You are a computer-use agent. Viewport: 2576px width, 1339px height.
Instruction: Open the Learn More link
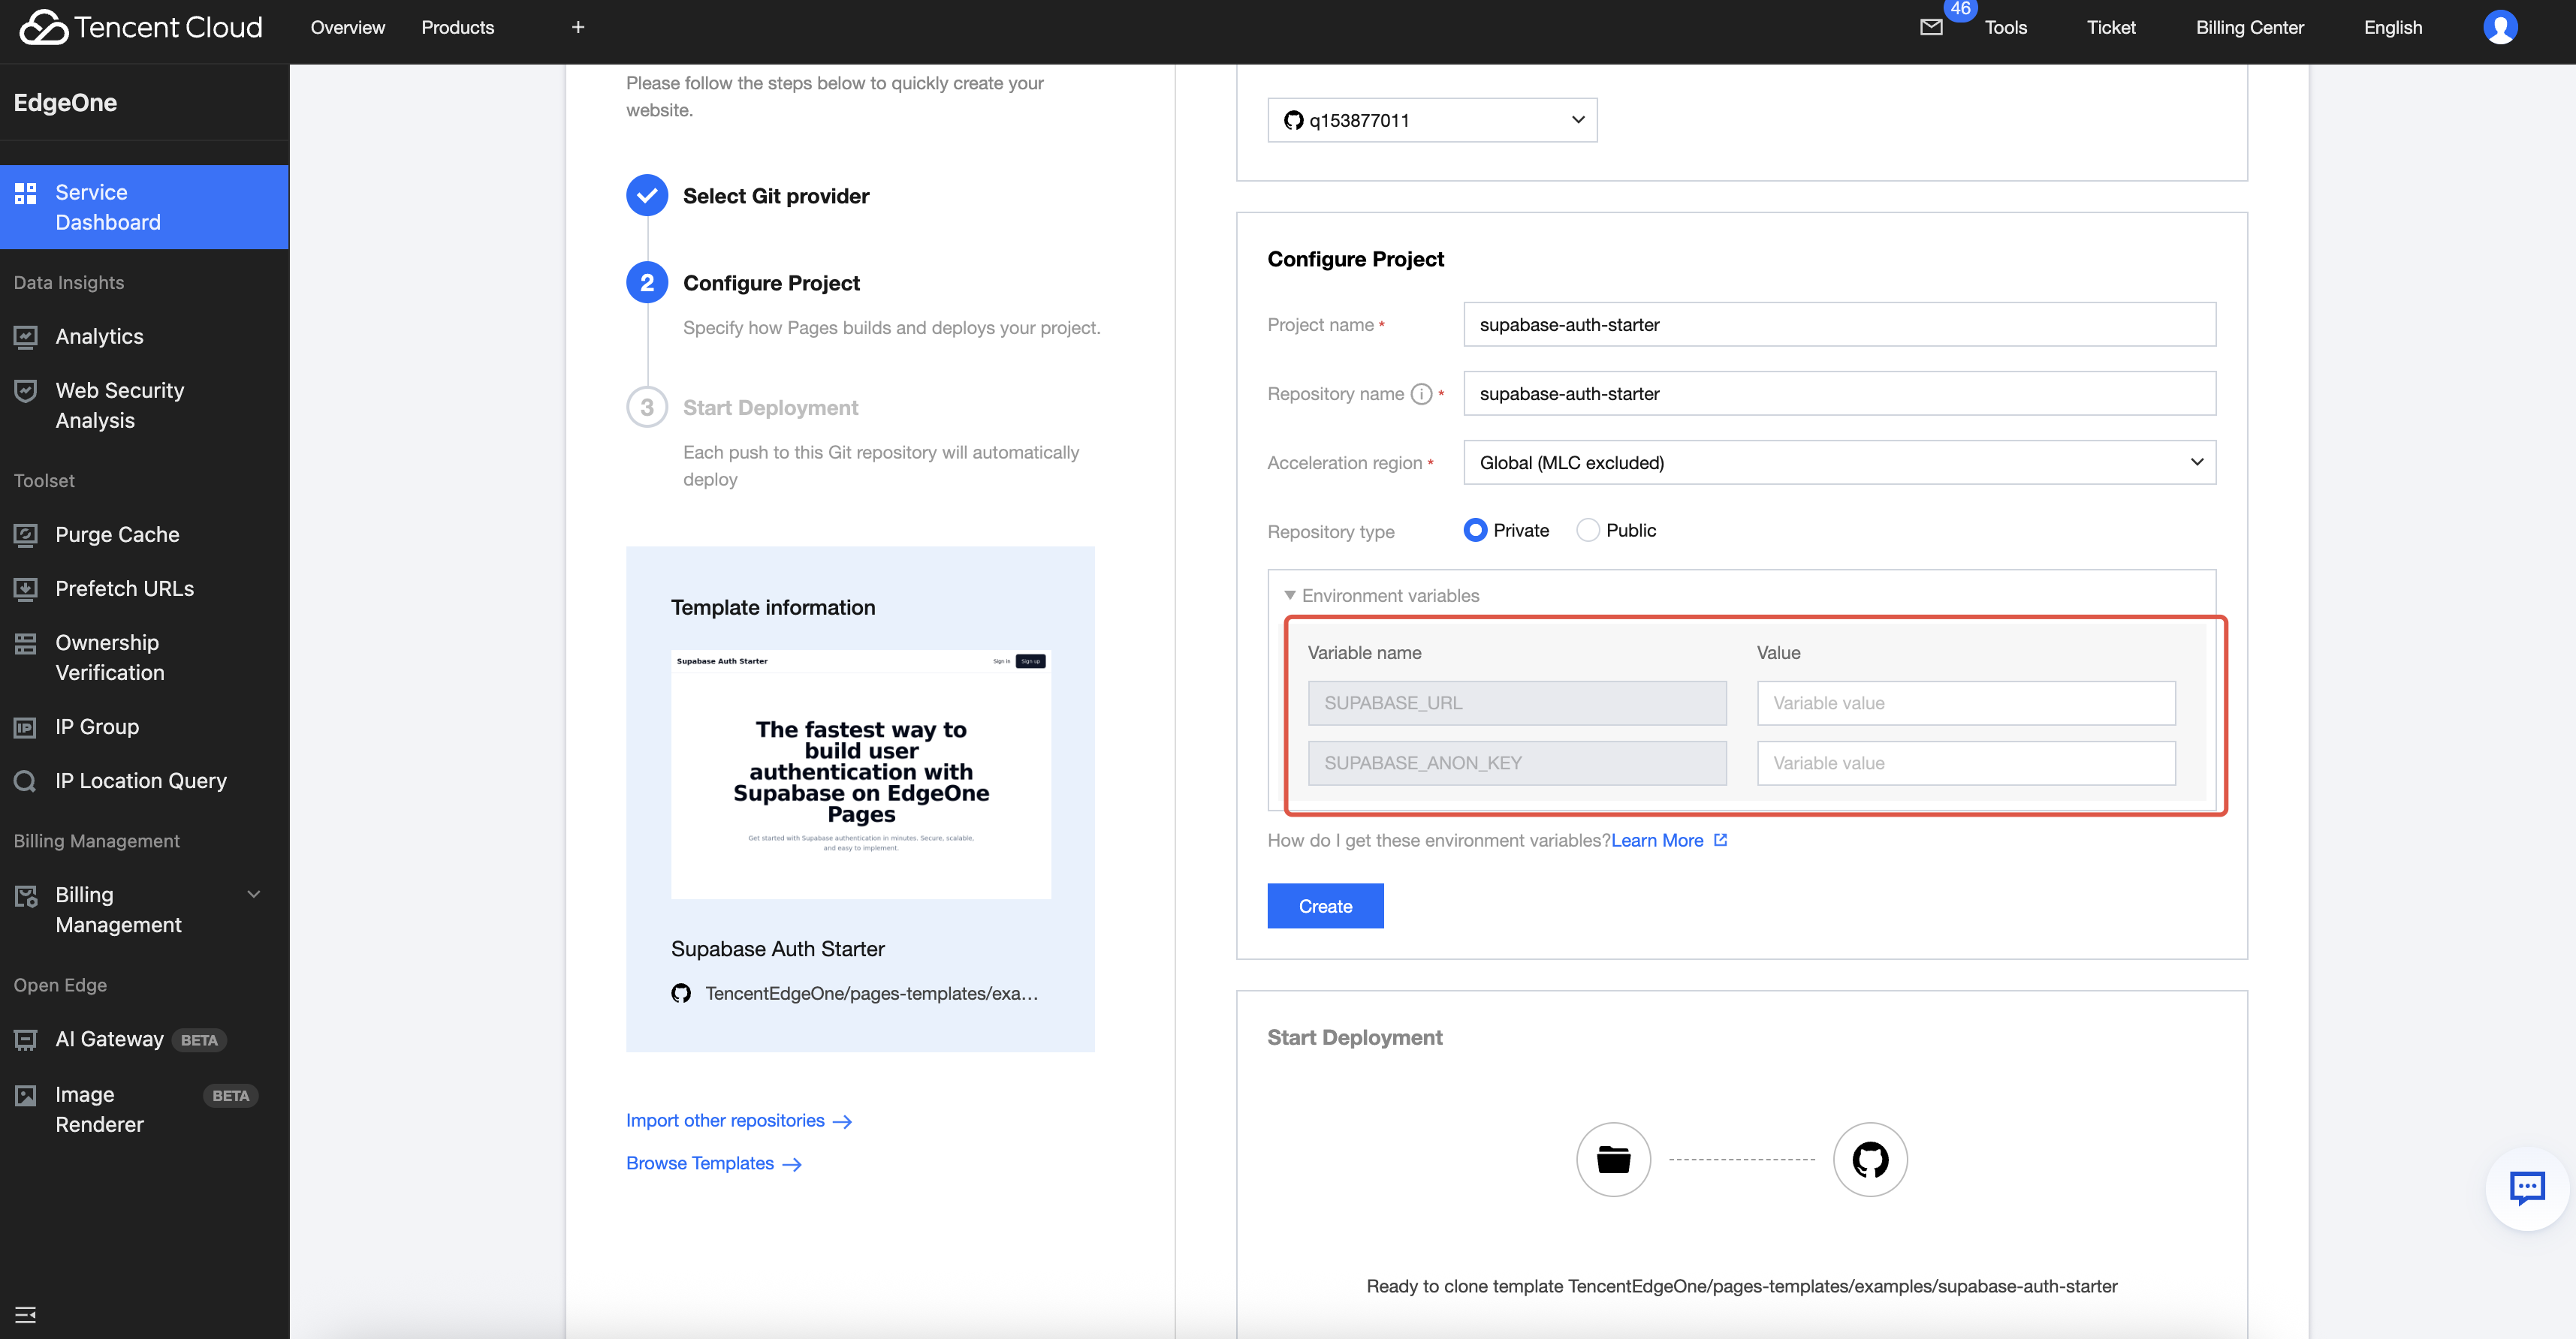1656,841
